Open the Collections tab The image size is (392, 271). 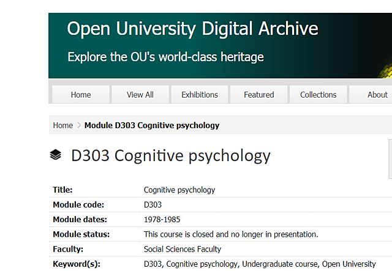(x=318, y=95)
